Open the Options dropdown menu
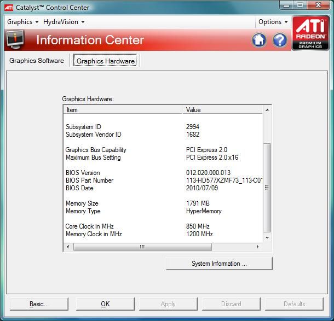334x321 pixels. point(273,22)
